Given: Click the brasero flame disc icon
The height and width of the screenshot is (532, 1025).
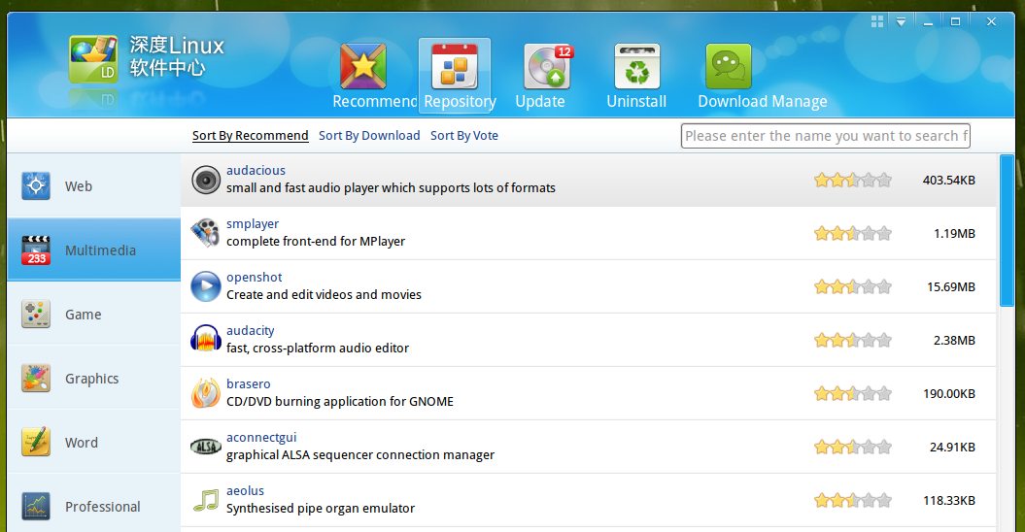Looking at the screenshot, I should [206, 393].
